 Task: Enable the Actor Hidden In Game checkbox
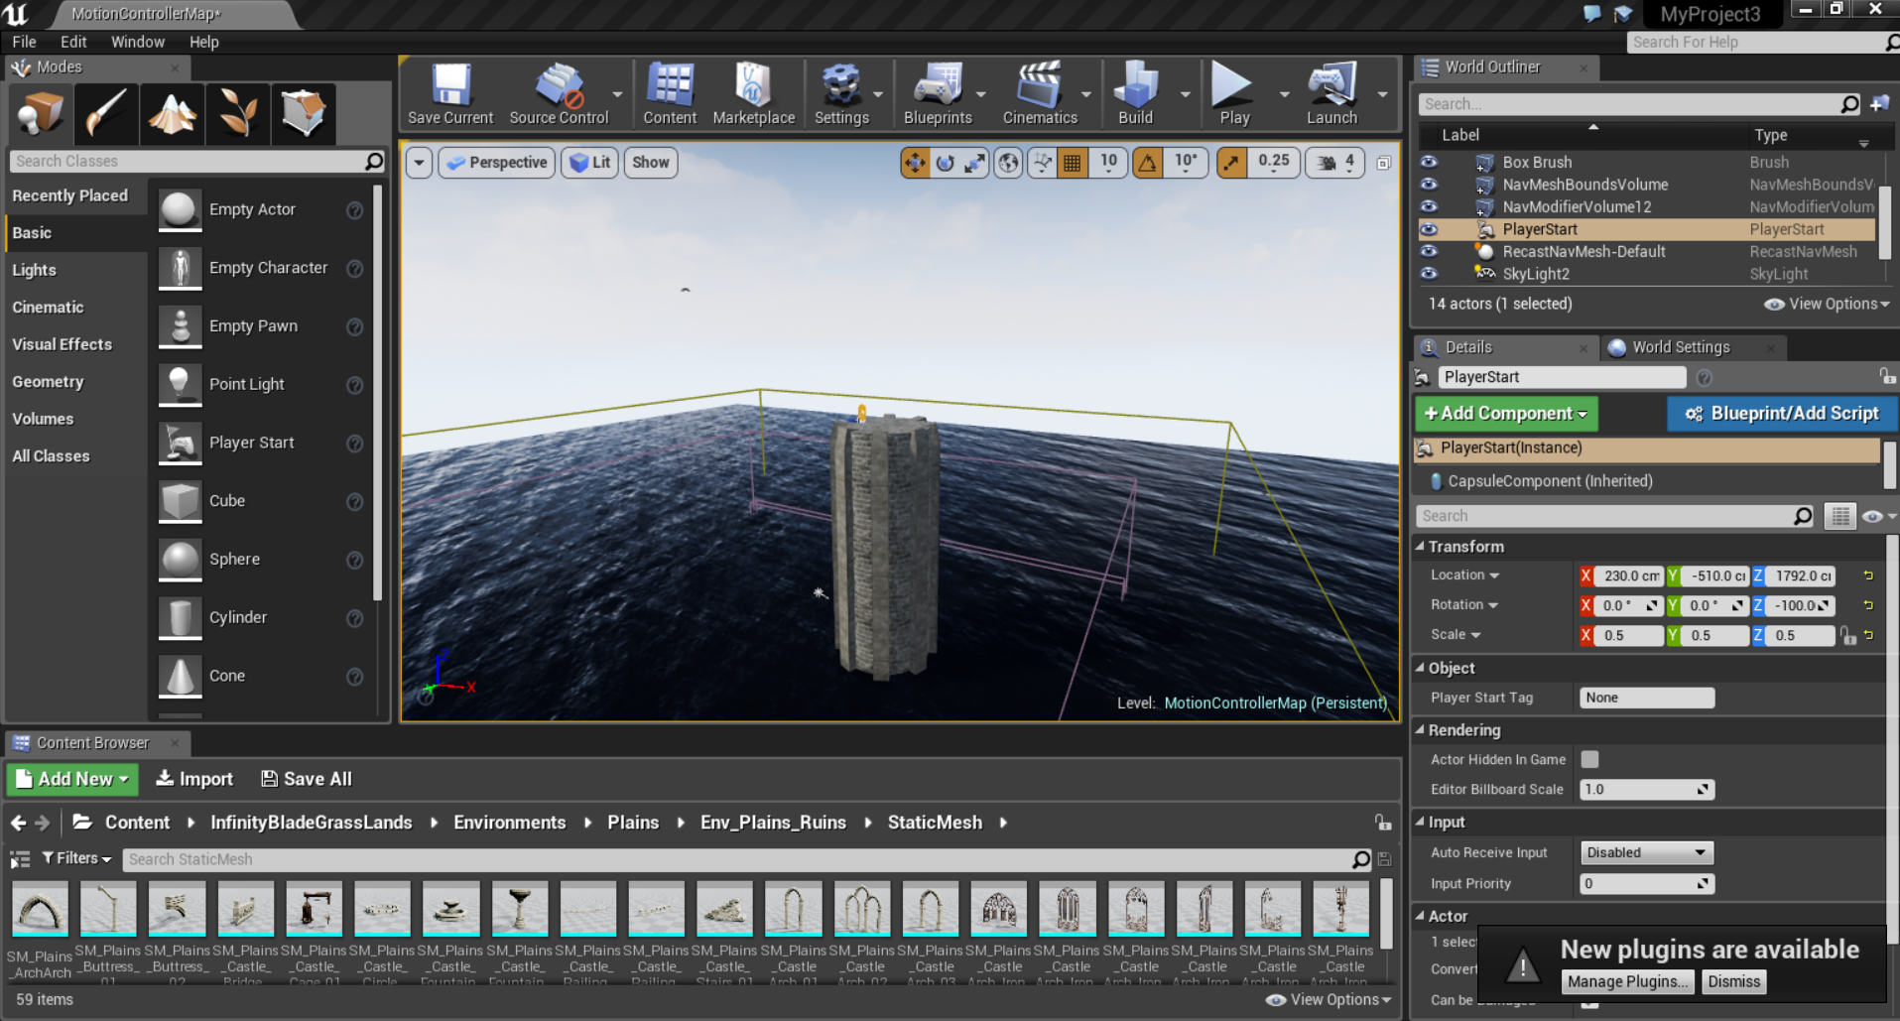coord(1589,759)
